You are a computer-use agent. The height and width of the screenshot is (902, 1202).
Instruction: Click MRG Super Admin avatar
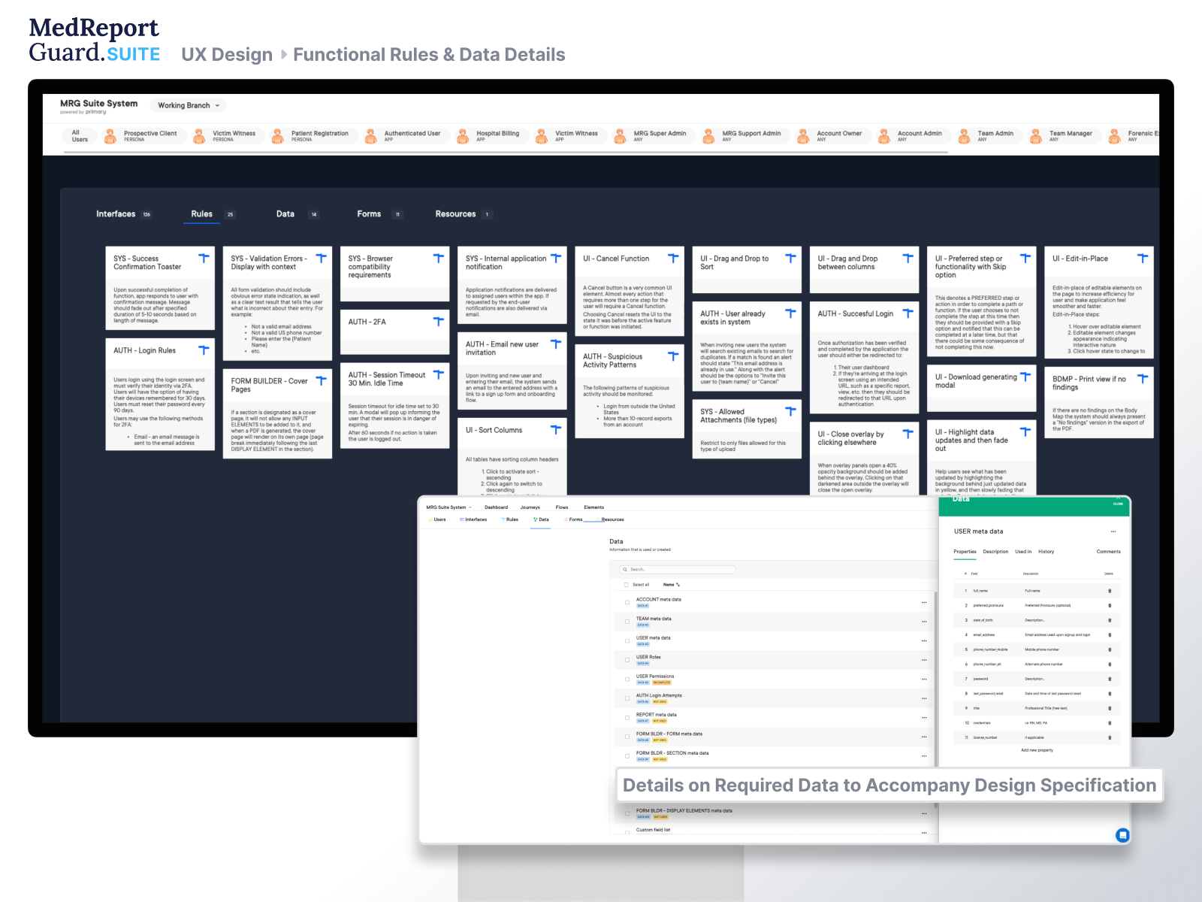[621, 136]
